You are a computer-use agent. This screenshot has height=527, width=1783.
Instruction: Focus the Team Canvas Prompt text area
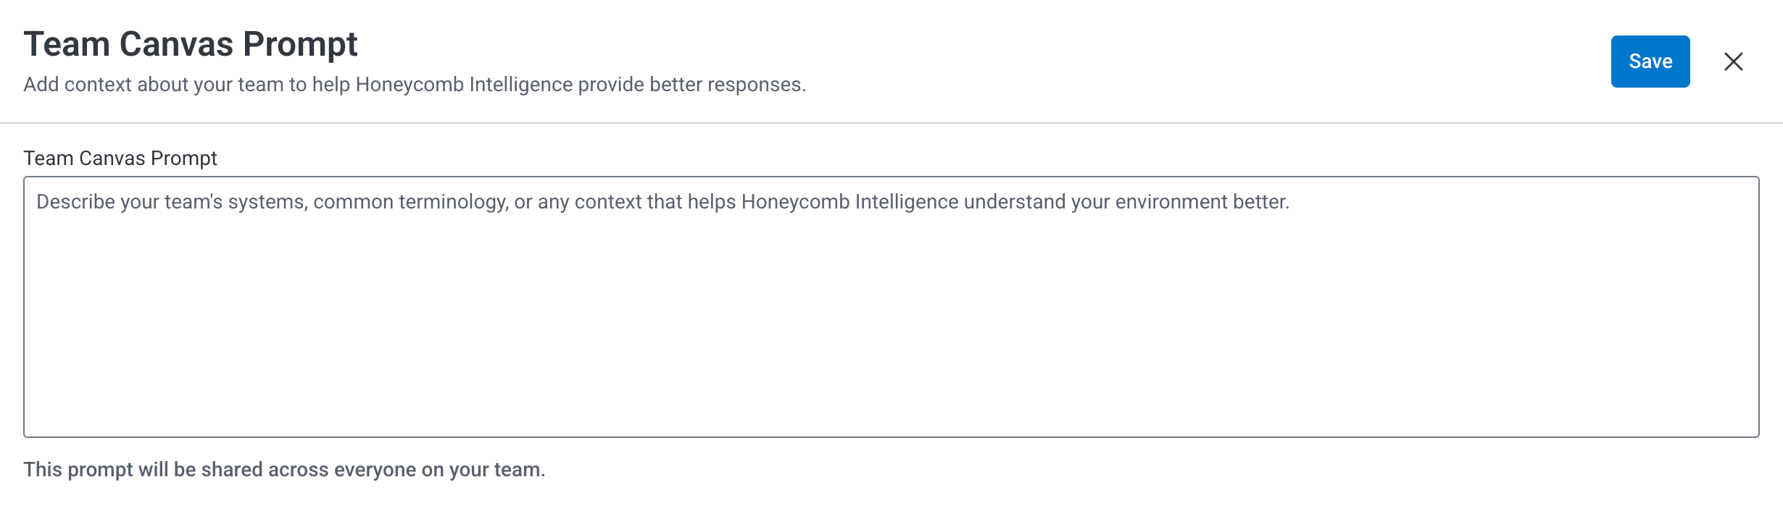891,319
